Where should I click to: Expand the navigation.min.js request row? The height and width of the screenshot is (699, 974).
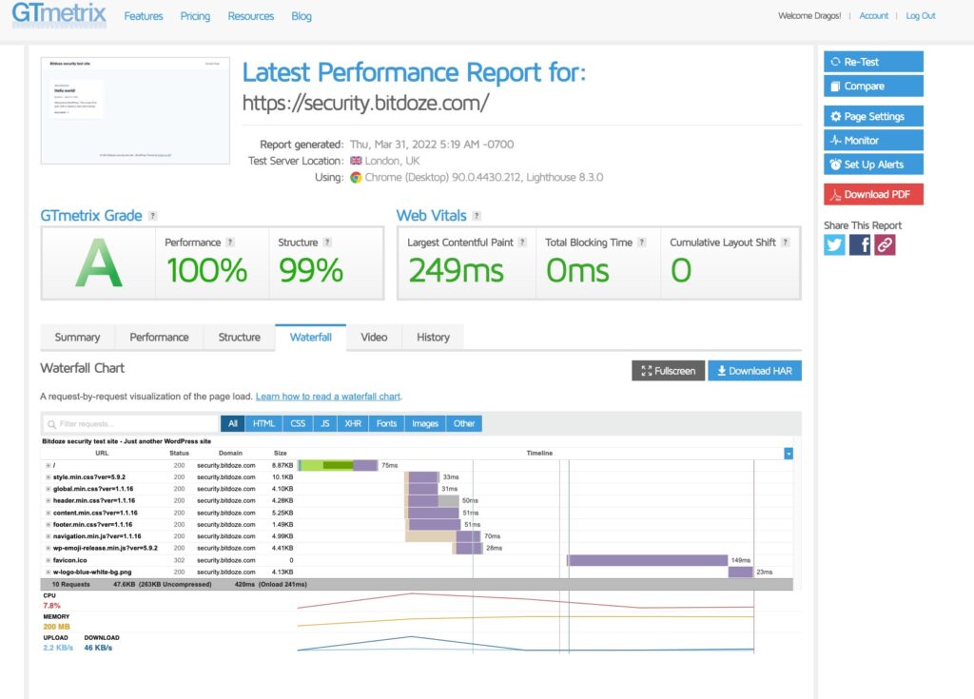point(48,536)
